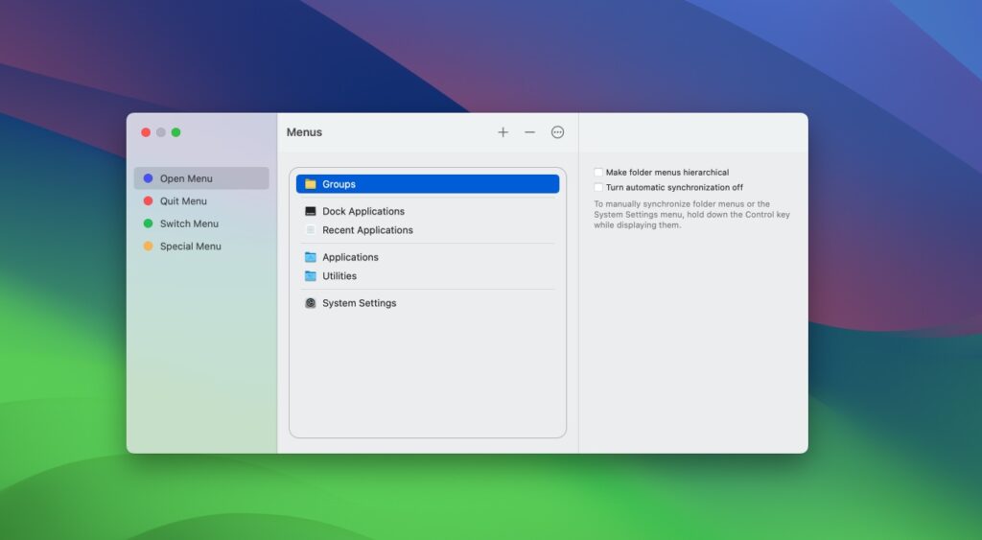Select the Recent Applications row
This screenshot has width=982, height=540.
click(x=428, y=230)
